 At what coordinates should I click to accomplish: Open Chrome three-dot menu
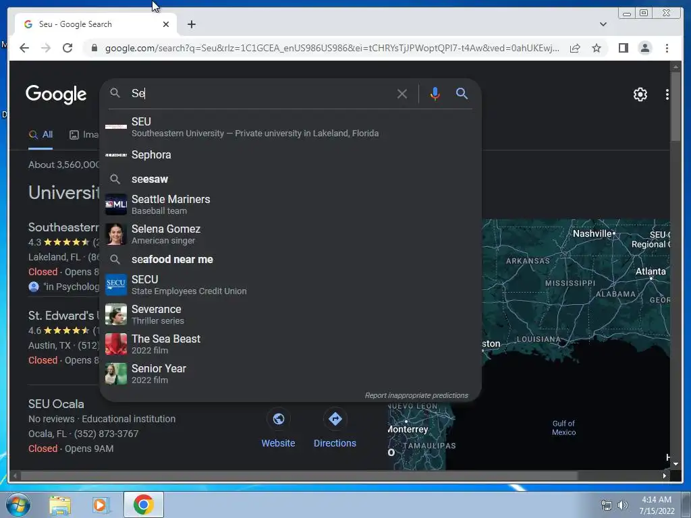click(667, 48)
